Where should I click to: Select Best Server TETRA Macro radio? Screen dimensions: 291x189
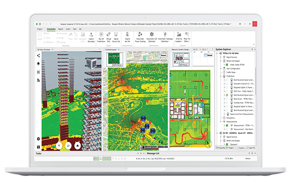[x=227, y=99]
